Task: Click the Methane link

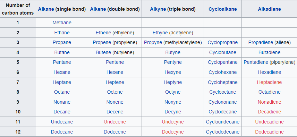Action: (x=62, y=23)
